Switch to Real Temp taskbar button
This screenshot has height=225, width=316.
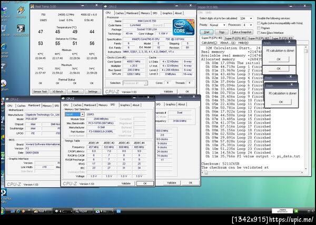point(43,211)
